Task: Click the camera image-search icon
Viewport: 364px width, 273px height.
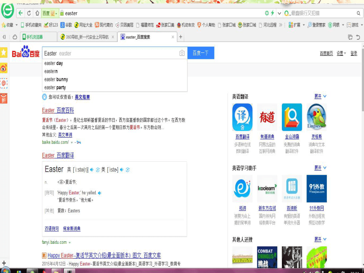Action: pyautogui.click(x=182, y=53)
